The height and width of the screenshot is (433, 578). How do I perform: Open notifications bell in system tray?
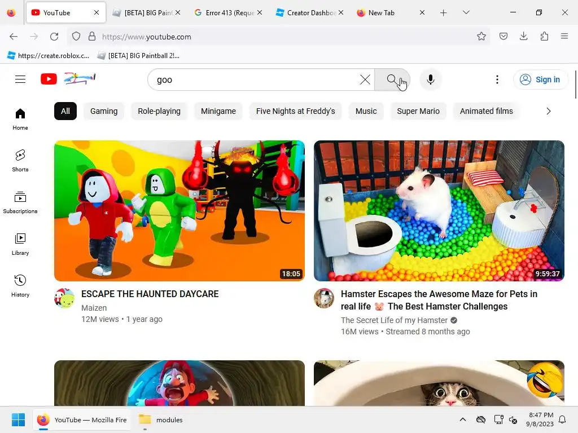point(562,419)
